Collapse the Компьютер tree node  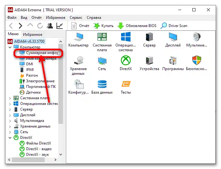(x=10, y=47)
